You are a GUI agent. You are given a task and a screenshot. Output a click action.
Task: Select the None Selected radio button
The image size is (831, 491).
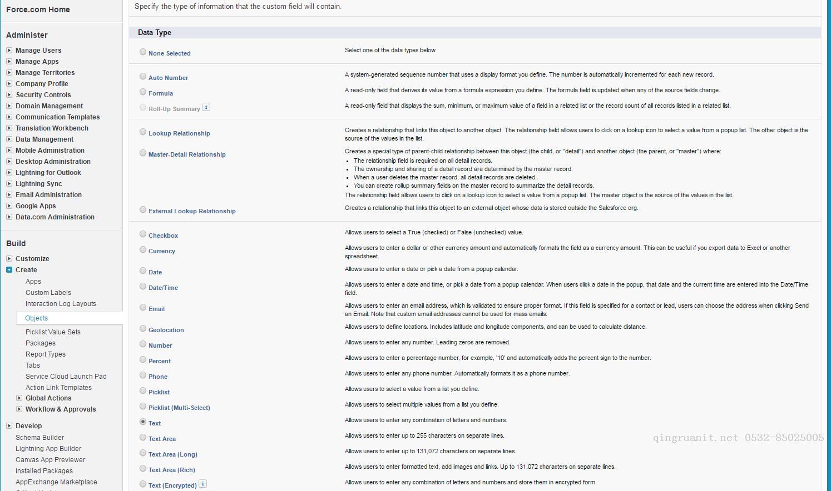click(143, 52)
